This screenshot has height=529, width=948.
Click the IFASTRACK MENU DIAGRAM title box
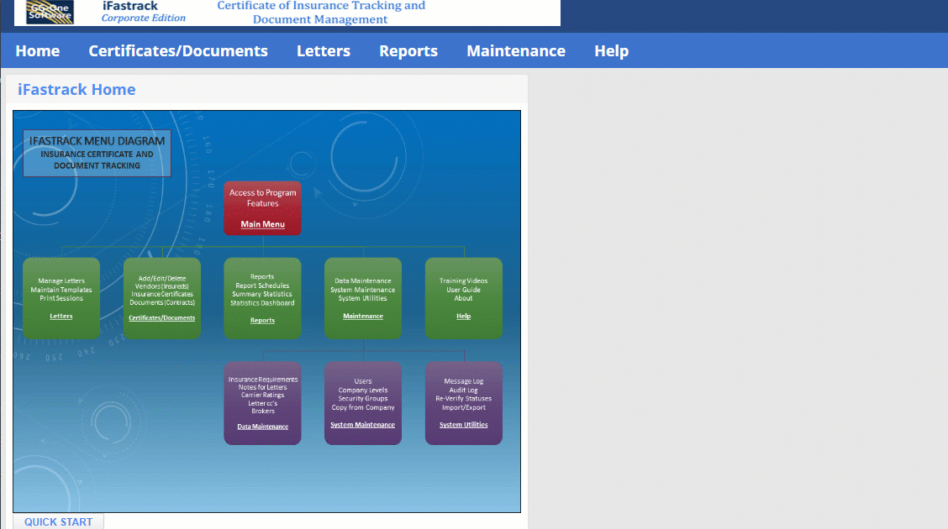[x=97, y=154]
